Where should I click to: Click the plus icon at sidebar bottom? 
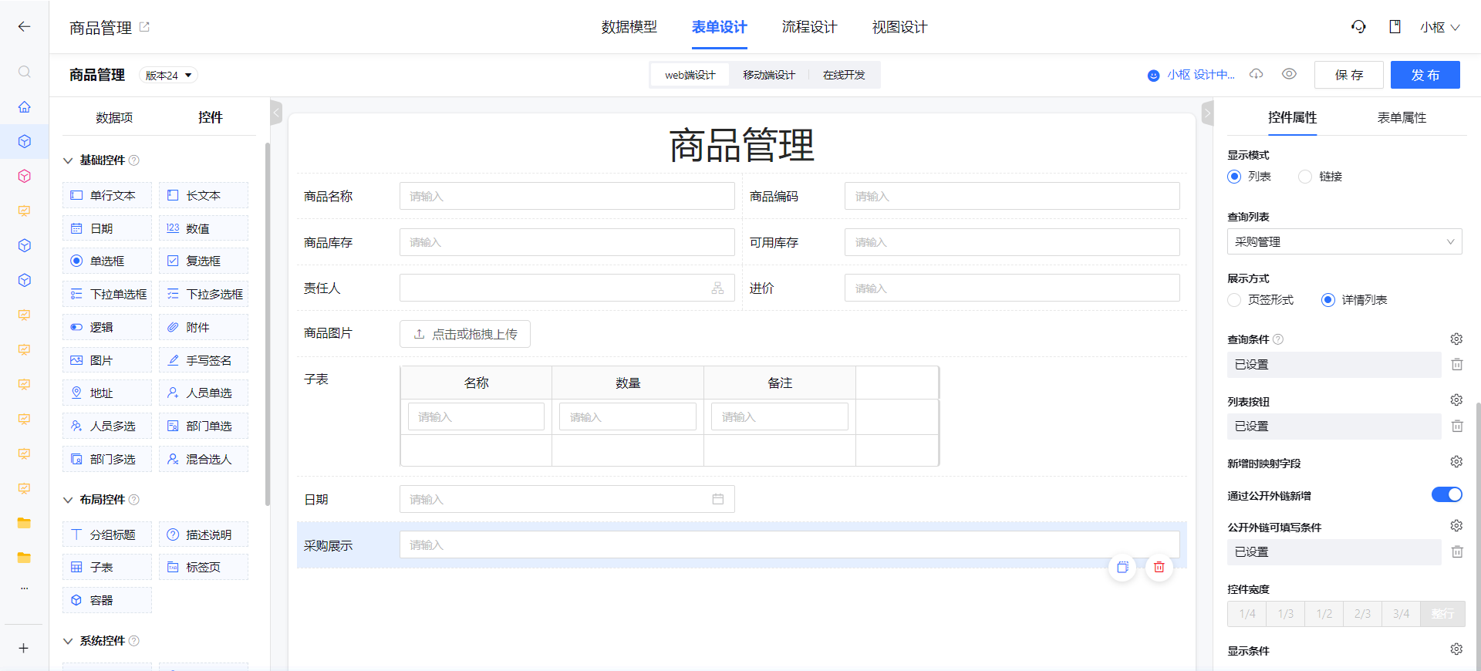pyautogui.click(x=24, y=648)
